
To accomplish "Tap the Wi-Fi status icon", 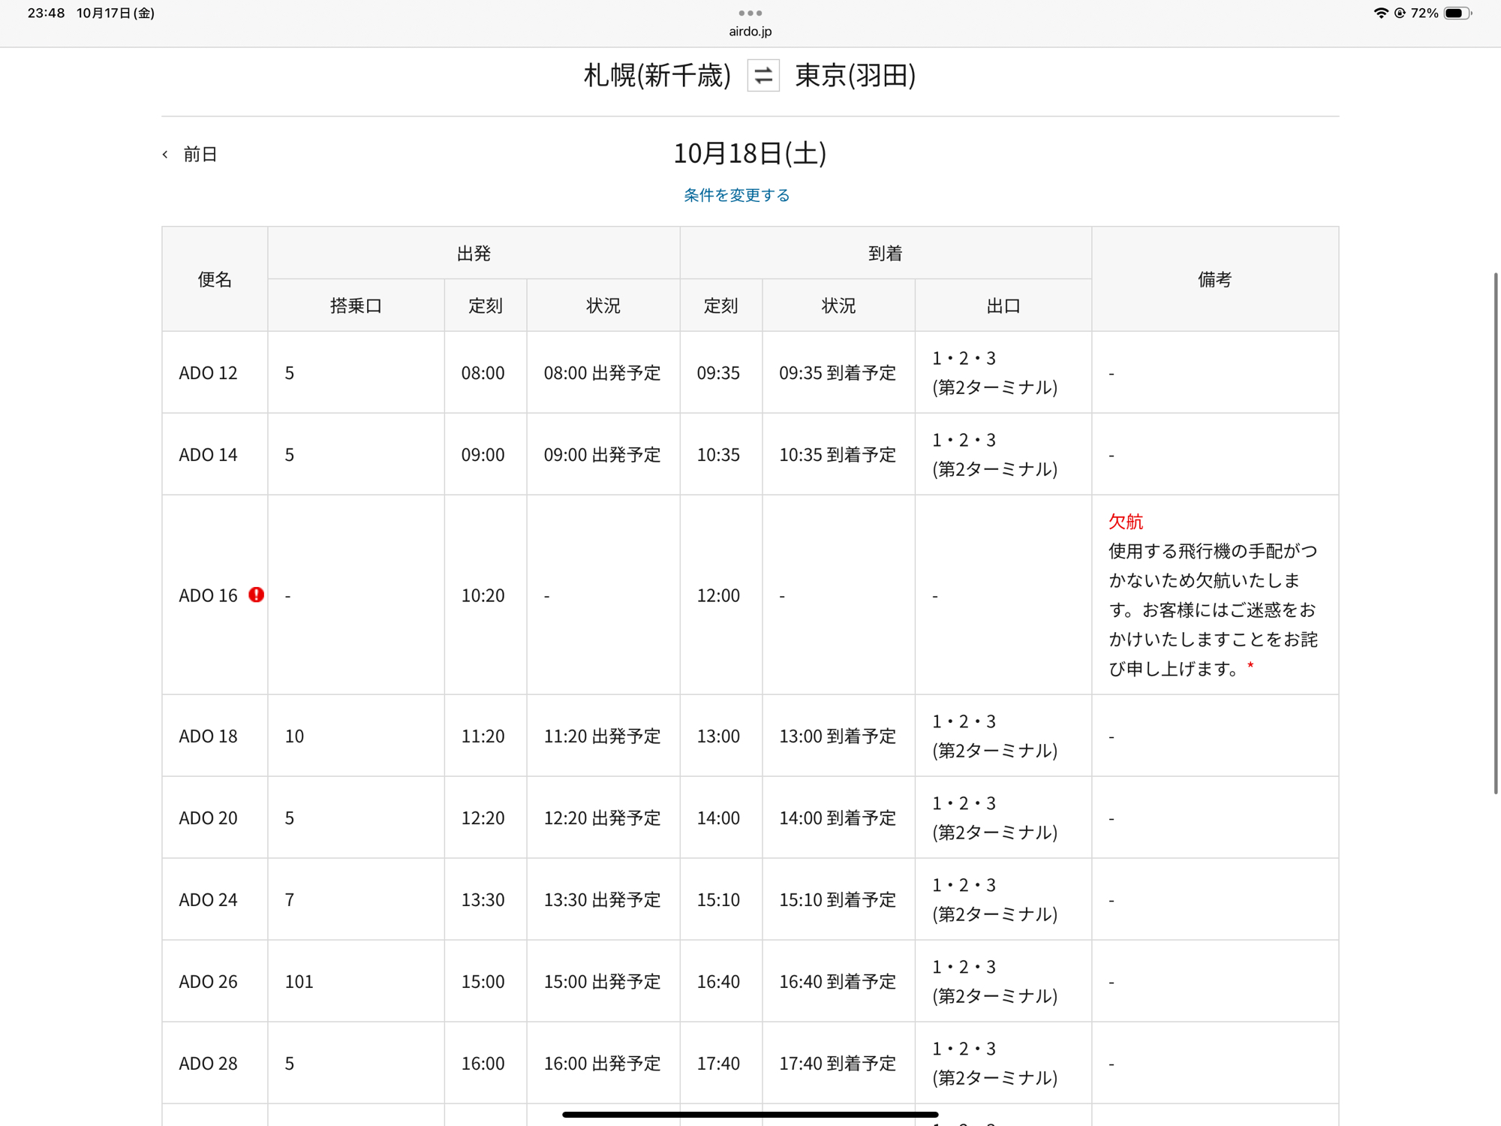I will (1380, 13).
